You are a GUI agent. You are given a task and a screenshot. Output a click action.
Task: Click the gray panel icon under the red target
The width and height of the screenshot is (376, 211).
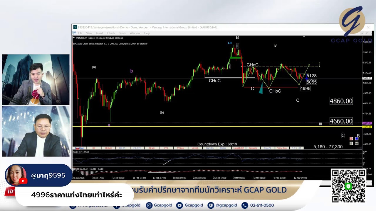tap(351, 143)
